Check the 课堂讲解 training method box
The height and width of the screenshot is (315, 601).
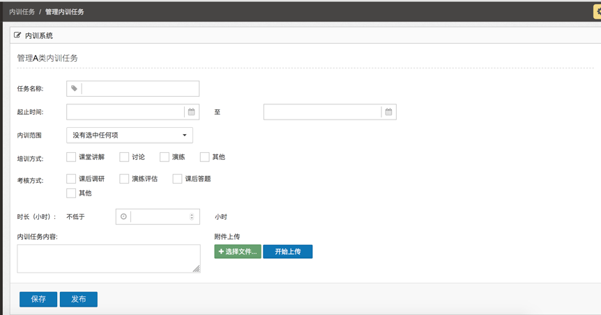71,157
